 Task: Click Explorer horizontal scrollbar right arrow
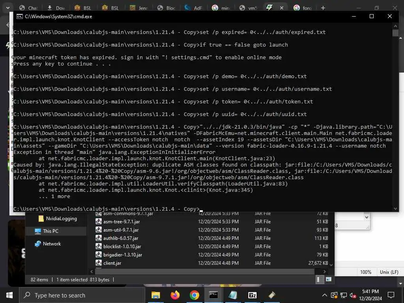325,271
